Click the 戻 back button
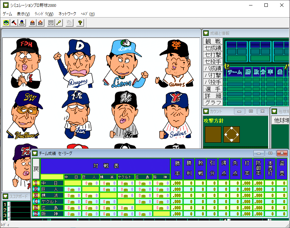Image resolution: width=290 pixels, height=228 pixels. [36, 169]
